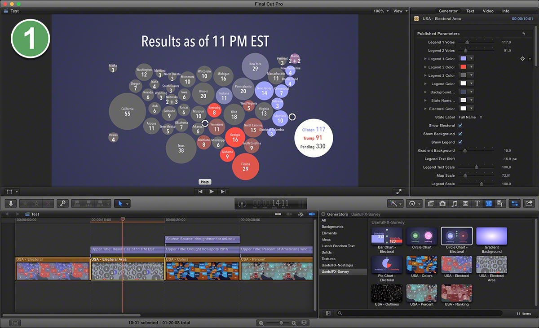Switch to the Text inspector tab
This screenshot has width=539, height=328.
(x=470, y=11)
